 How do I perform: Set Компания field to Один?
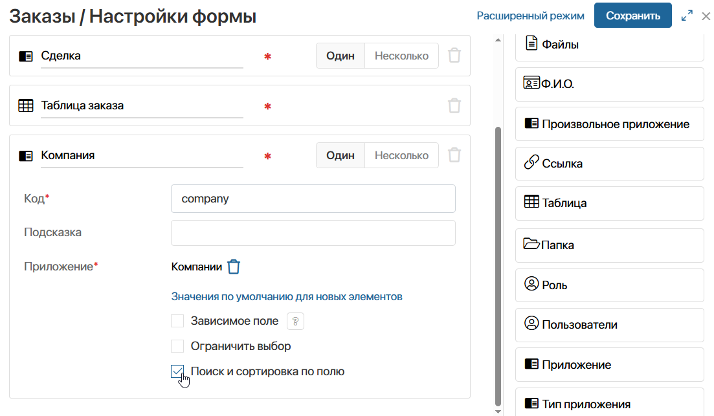340,155
